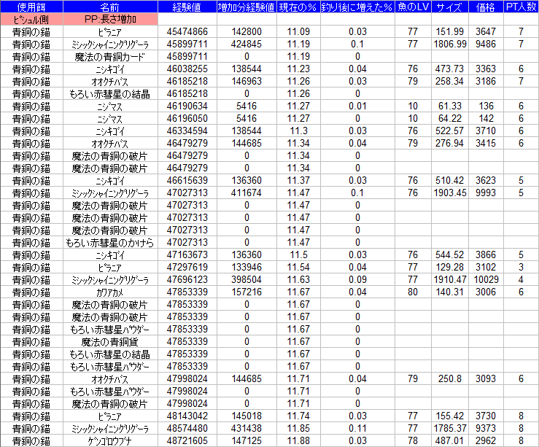
Task: Click the 使用餌 column header
Action: (31, 7)
